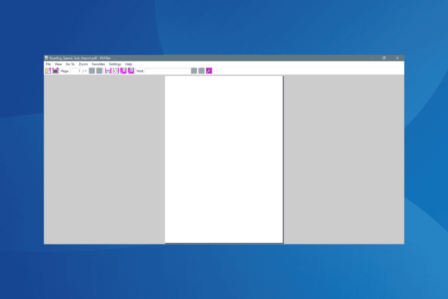
Task: Click the Fit Page icon
Action: [116, 71]
